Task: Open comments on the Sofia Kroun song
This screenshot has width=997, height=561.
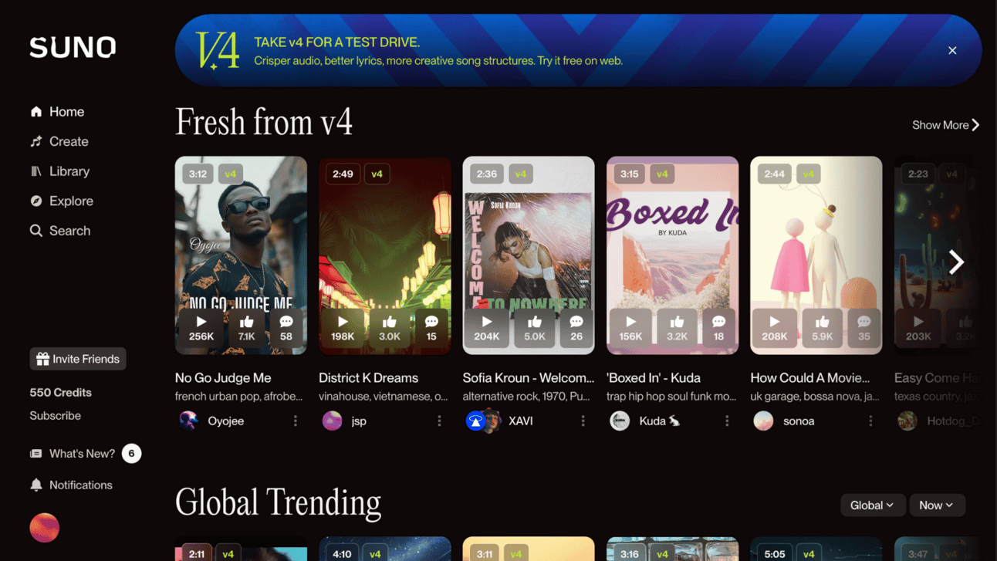Action: pos(576,327)
